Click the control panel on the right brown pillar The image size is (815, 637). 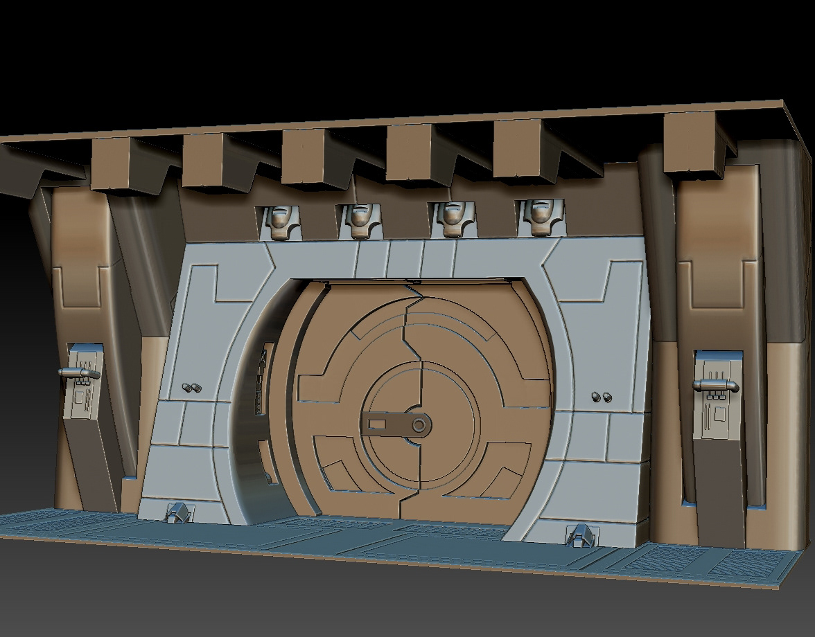pyautogui.click(x=717, y=395)
